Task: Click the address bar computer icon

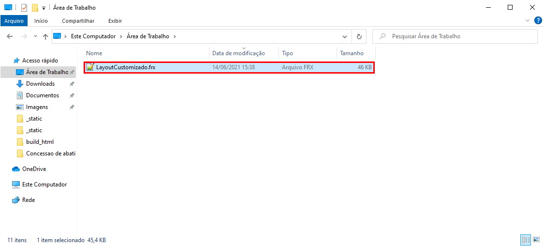Action: (57, 36)
